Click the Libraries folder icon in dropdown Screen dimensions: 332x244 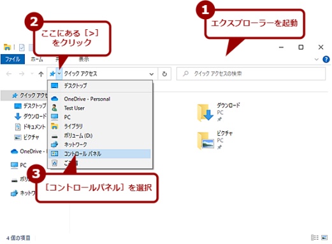55,126
